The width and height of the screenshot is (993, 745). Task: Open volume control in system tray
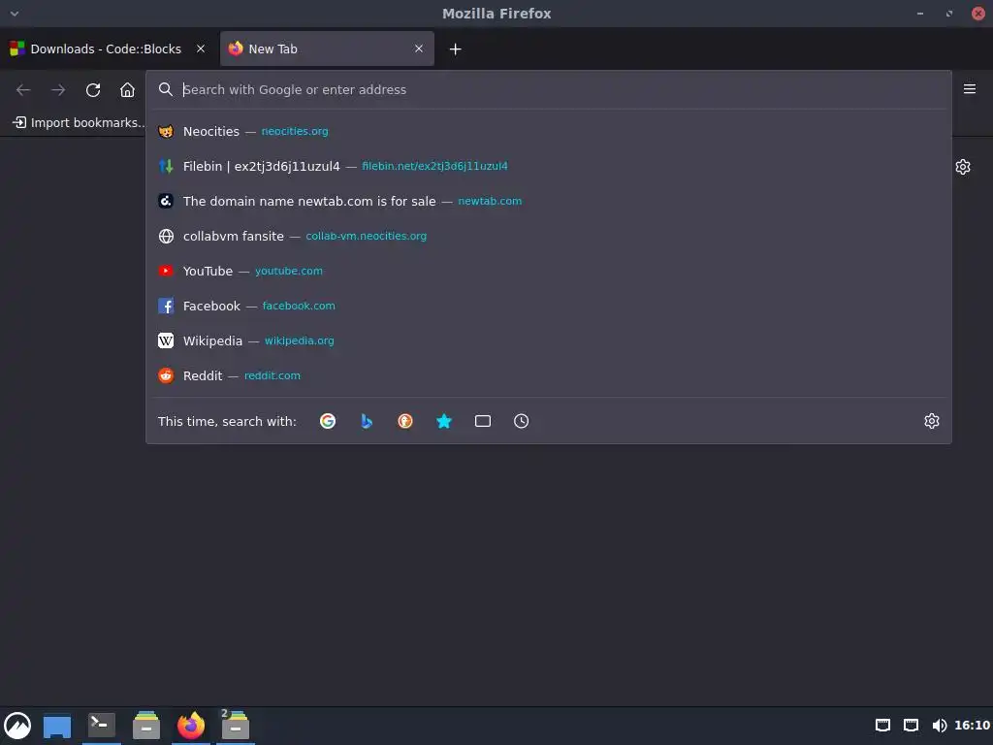click(x=940, y=726)
